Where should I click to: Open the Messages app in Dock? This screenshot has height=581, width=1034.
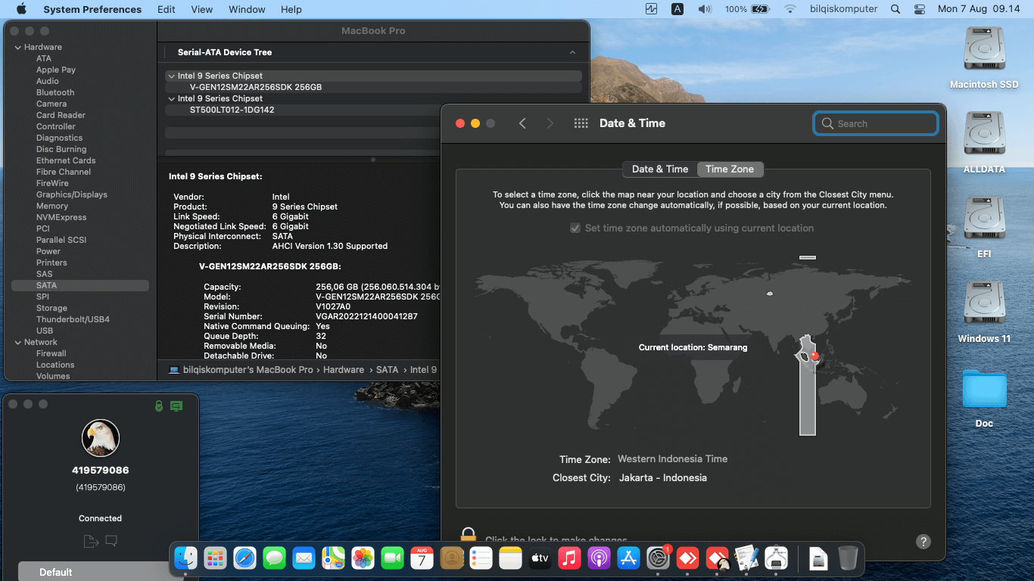(x=275, y=558)
